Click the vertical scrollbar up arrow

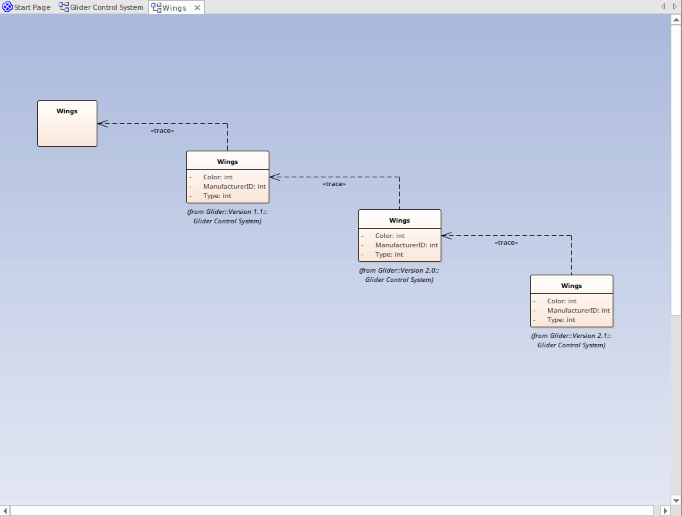click(676, 19)
